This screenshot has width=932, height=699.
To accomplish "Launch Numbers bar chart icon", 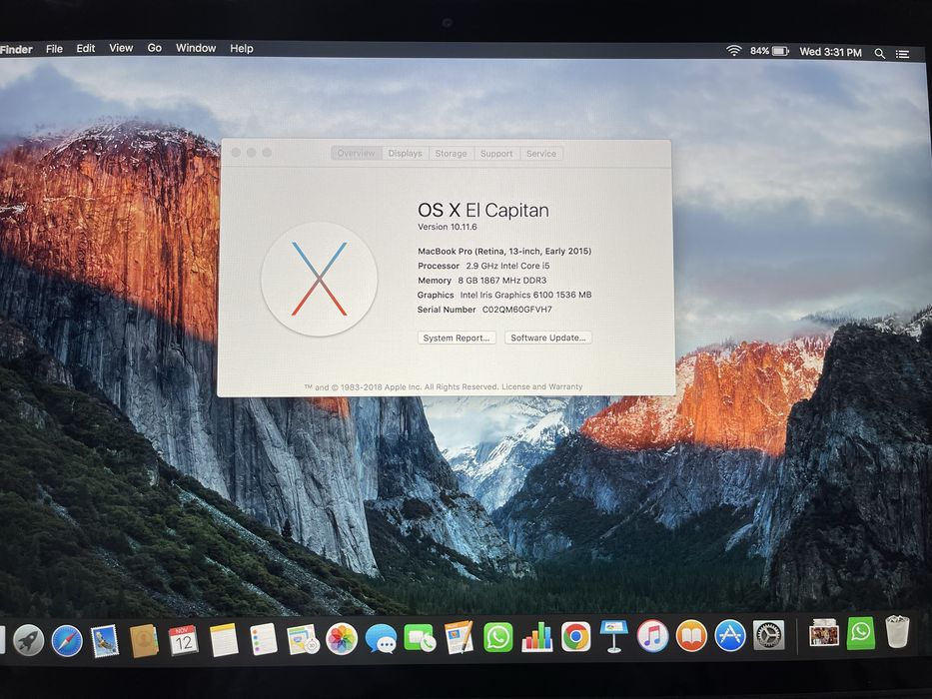I will [x=536, y=637].
